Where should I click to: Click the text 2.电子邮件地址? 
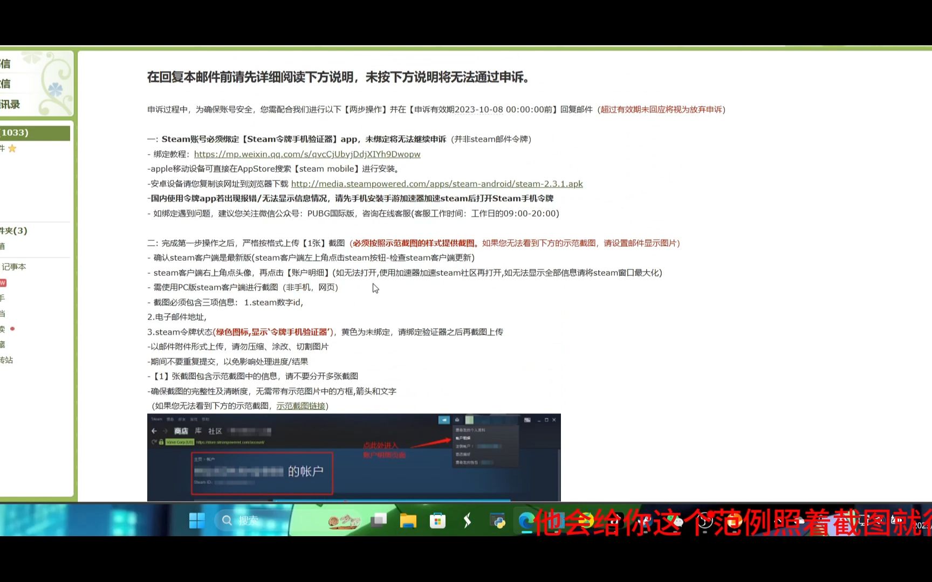pos(177,317)
